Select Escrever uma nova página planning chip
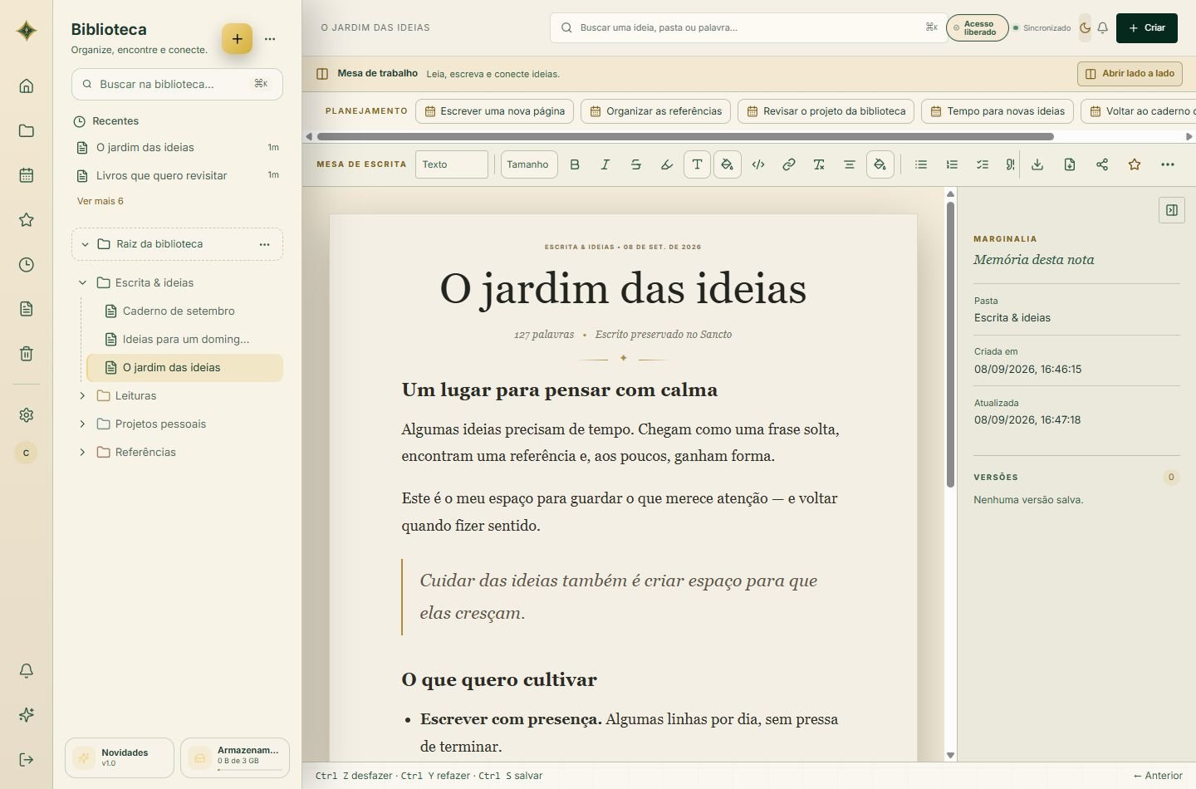Image resolution: width=1196 pixels, height=789 pixels. 494,111
